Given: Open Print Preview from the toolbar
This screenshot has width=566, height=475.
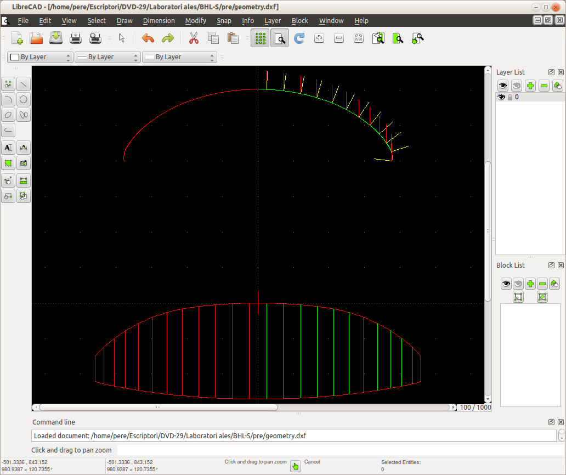Looking at the screenshot, I should click(x=95, y=38).
